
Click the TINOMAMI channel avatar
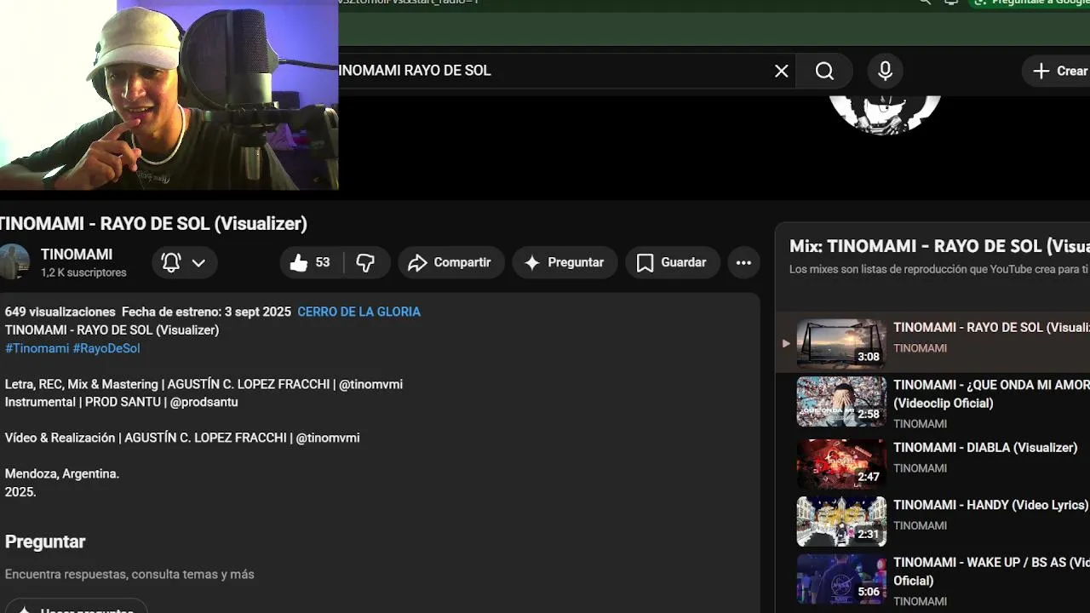click(x=14, y=262)
